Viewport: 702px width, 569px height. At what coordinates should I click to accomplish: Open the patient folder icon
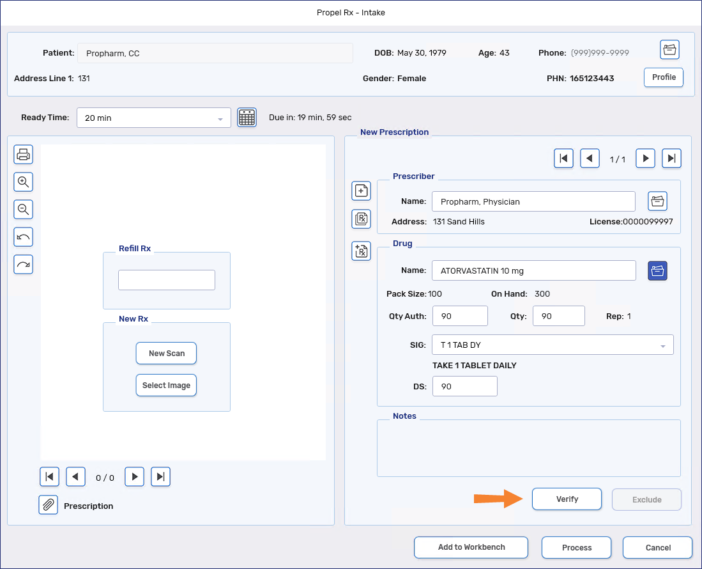click(x=669, y=50)
